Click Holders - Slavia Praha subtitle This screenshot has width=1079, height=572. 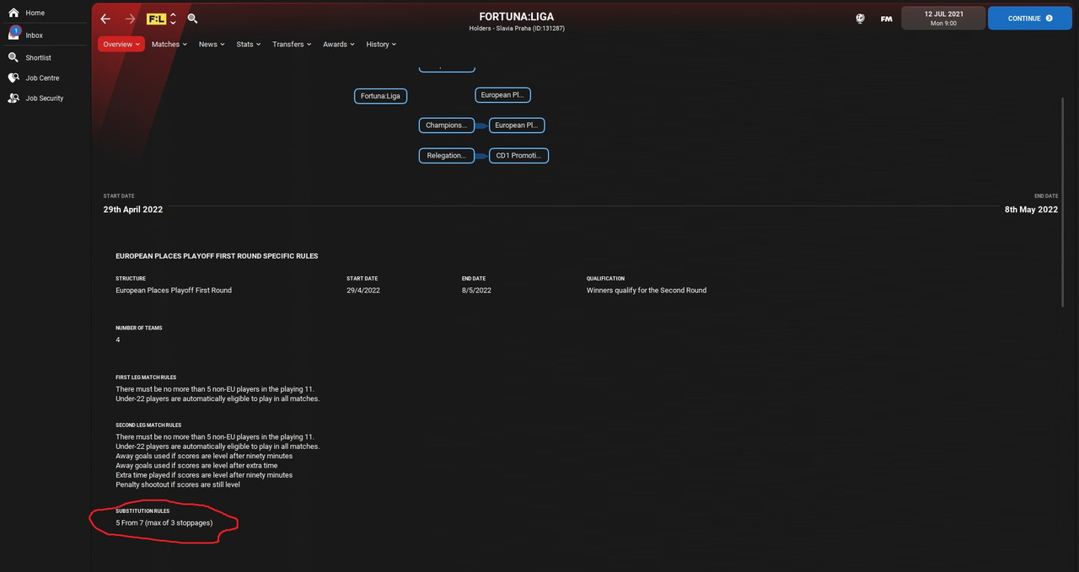point(517,29)
